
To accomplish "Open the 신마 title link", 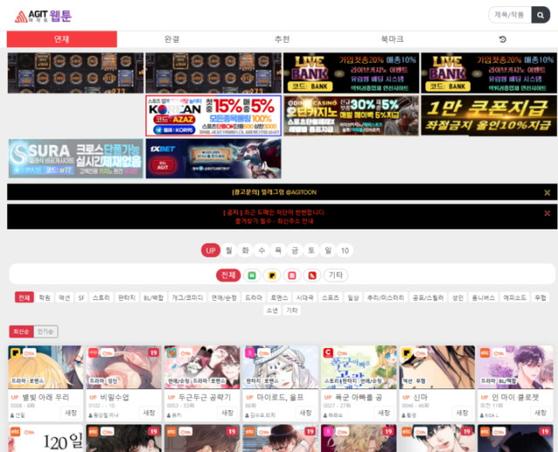I will [420, 397].
